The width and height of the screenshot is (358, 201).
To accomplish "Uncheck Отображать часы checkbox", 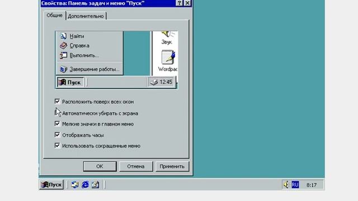I will coord(57,135).
